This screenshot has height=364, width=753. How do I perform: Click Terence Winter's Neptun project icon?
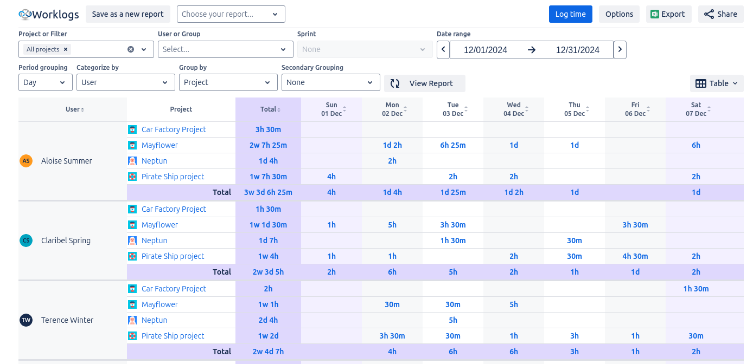pos(132,320)
